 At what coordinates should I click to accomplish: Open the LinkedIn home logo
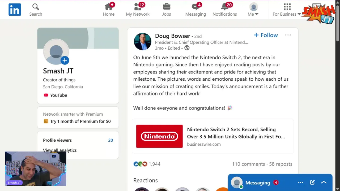pyautogui.click(x=15, y=10)
